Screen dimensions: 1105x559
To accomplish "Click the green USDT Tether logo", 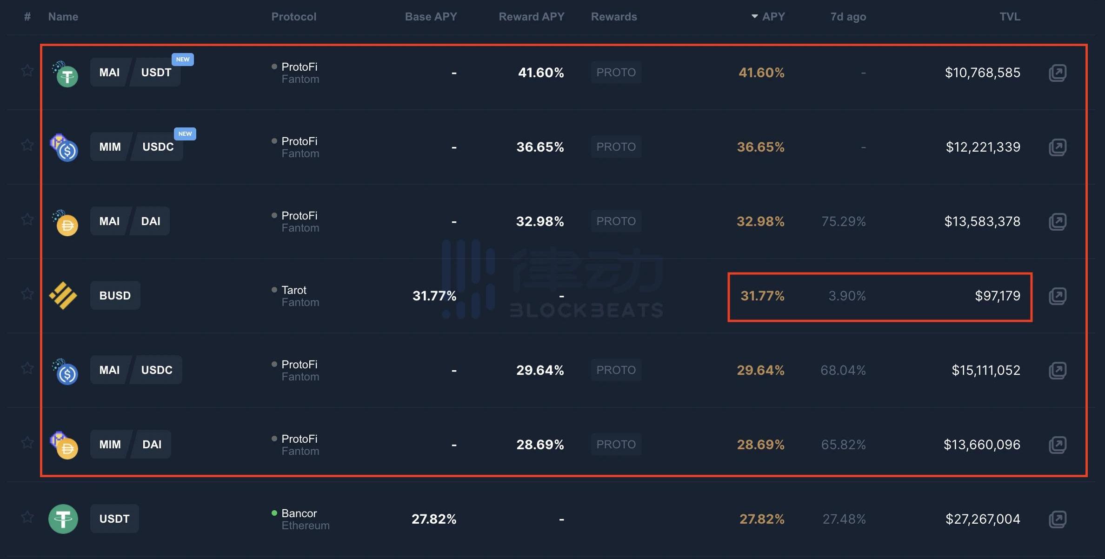I will (x=63, y=519).
